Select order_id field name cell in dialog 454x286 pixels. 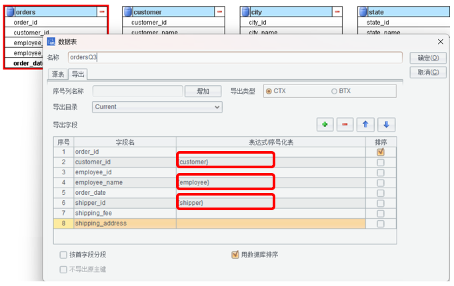(125, 152)
